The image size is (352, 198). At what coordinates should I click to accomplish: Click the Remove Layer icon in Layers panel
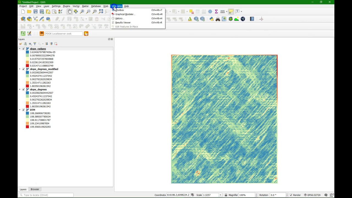[x=56, y=44]
